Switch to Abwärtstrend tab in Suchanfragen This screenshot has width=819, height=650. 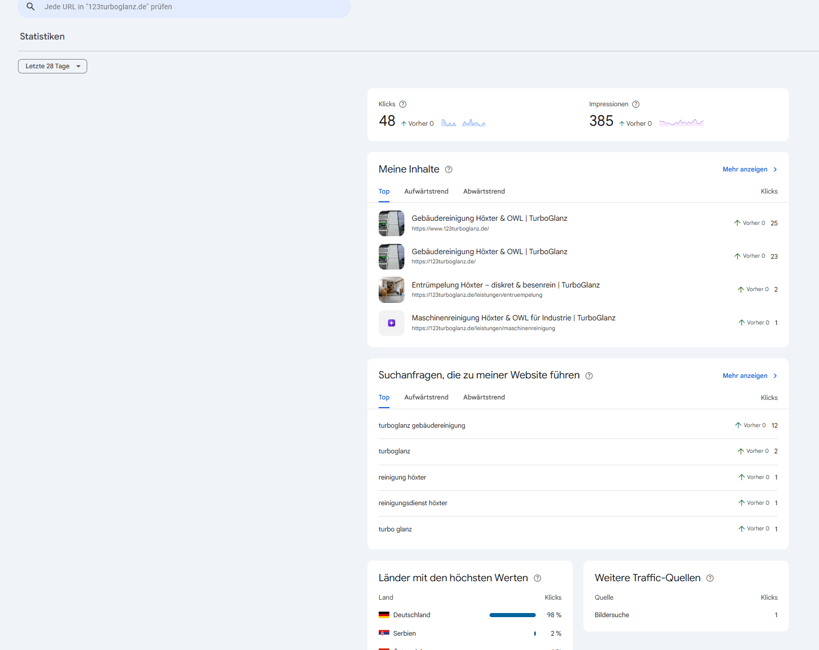(484, 397)
